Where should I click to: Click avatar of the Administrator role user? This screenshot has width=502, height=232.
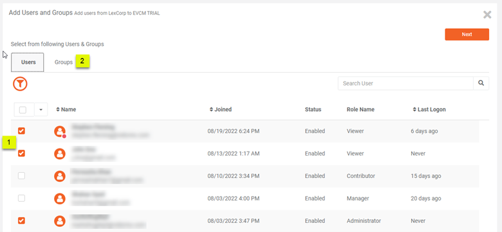click(60, 221)
